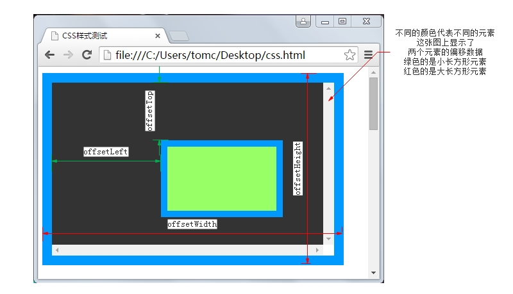Viewport: 513px width, 294px height.
Task: Click the browser vertical scrollbar thumb
Action: pyautogui.click(x=373, y=104)
